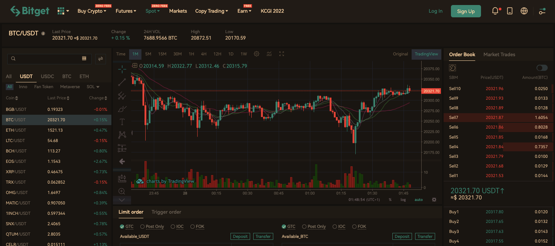The height and width of the screenshot is (246, 555).
Task: Switch to Market Trades tab
Action: click(x=499, y=55)
